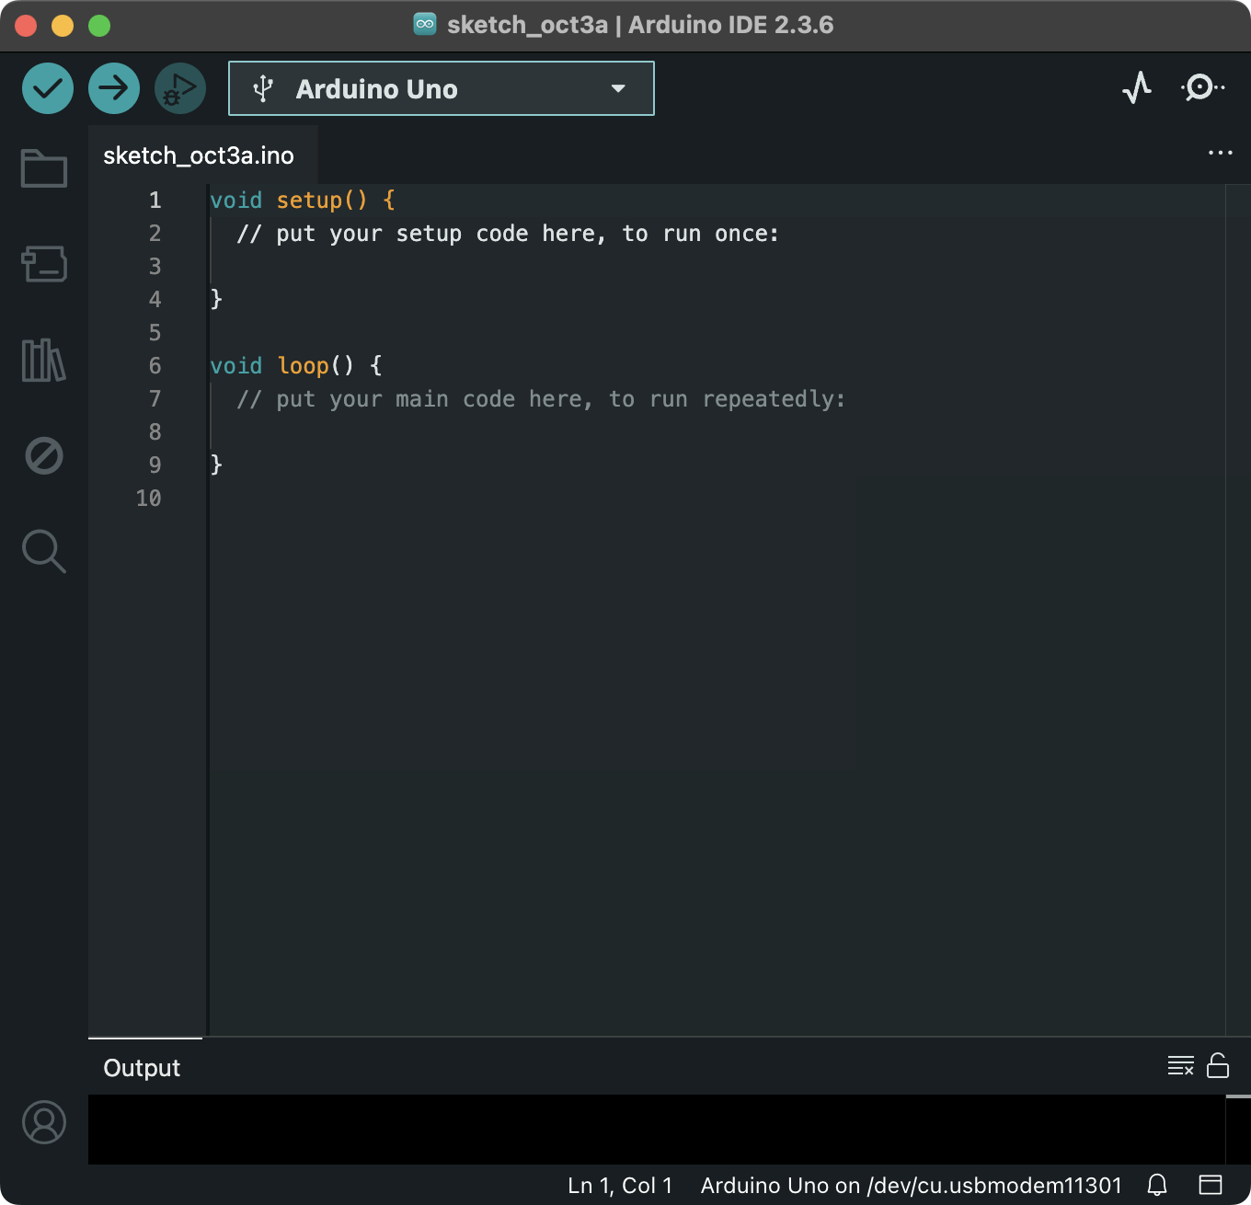Click the void keyword on line 6

(236, 366)
